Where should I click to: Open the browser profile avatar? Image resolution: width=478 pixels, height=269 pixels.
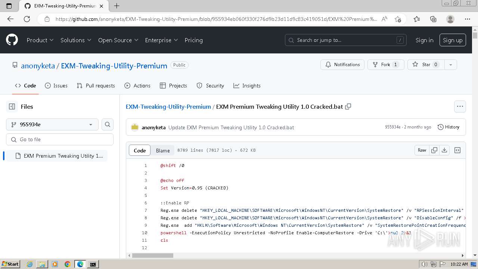(450, 19)
